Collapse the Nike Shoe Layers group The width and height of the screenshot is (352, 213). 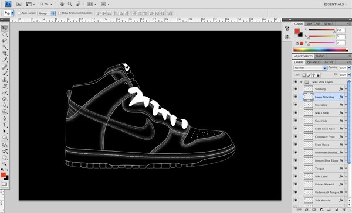(302, 82)
